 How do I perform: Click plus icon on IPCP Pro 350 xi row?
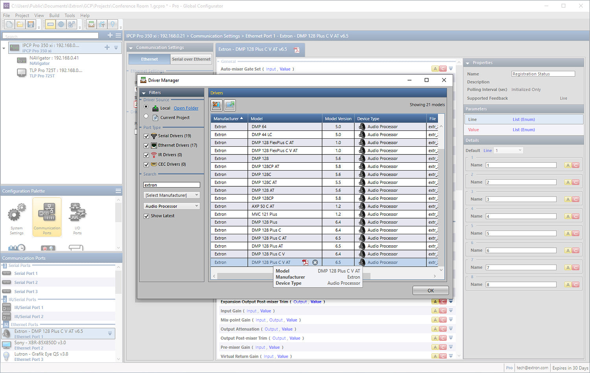[107, 47]
